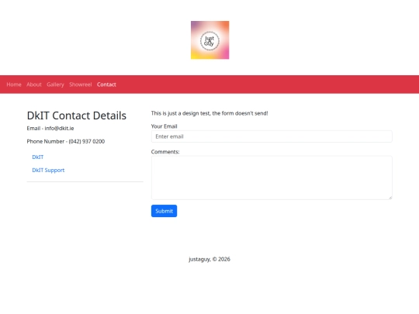Click the justaguy © 2026 footer text
The width and height of the screenshot is (419, 314).
point(209,259)
